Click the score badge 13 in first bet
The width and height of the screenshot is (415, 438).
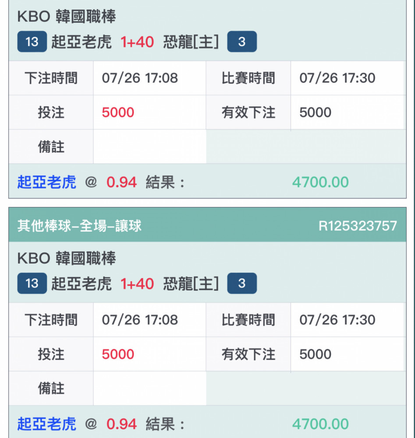click(x=32, y=42)
